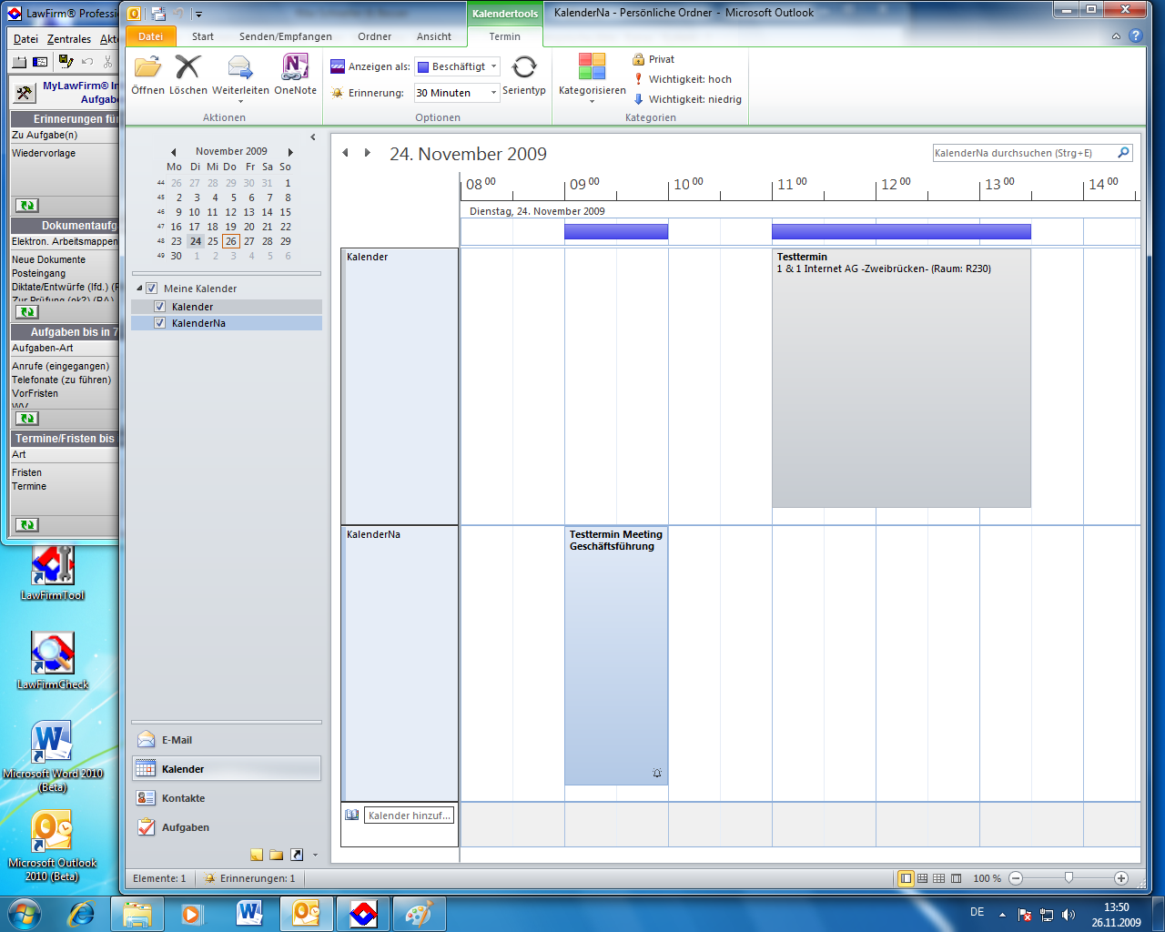The image size is (1165, 932).
Task: Click the KalenderNa durchsuchen search field
Action: (x=1023, y=153)
